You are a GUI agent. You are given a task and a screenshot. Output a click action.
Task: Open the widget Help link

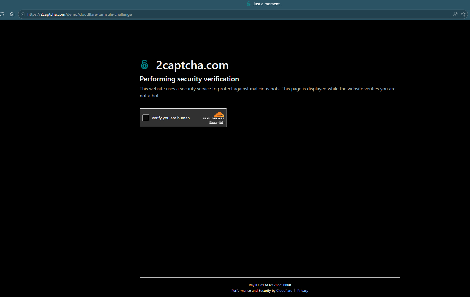tap(222, 123)
